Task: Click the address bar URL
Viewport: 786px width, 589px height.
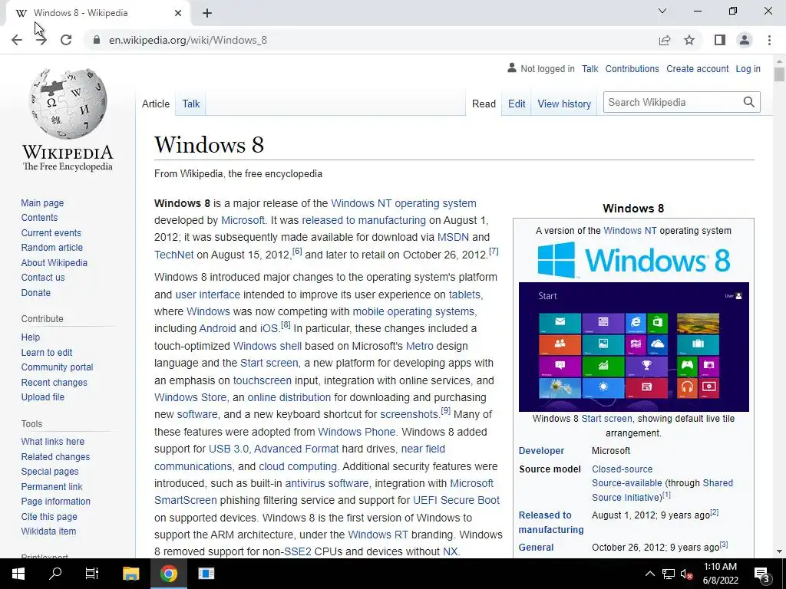Action: pos(188,40)
